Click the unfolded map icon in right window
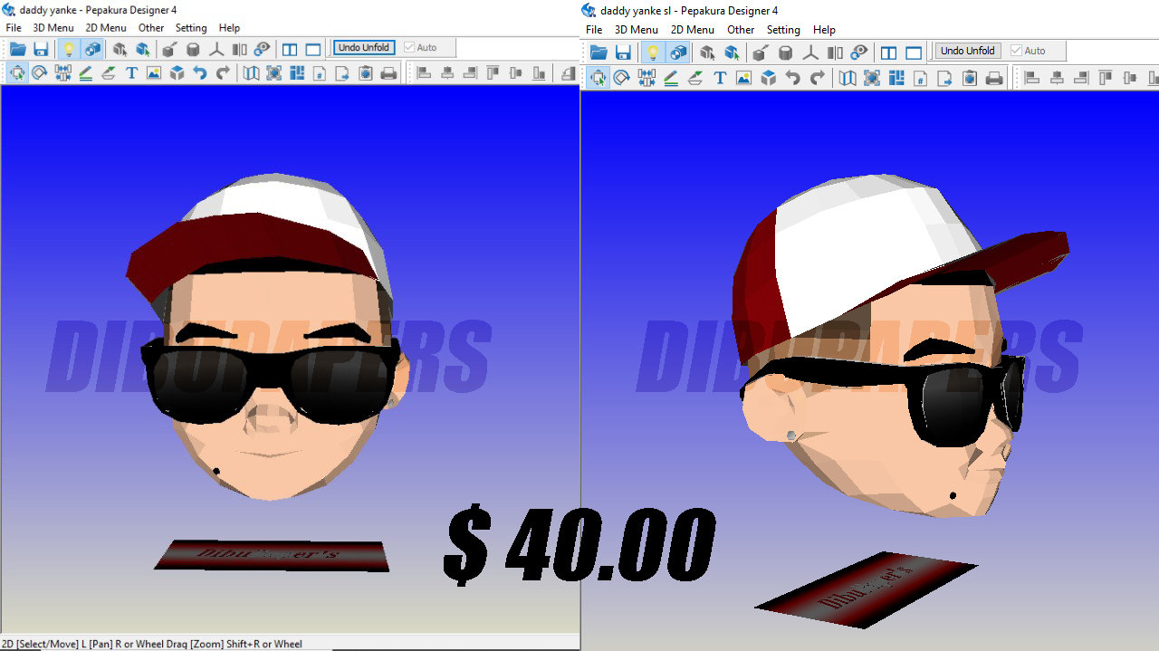1159x651 pixels. pos(848,78)
